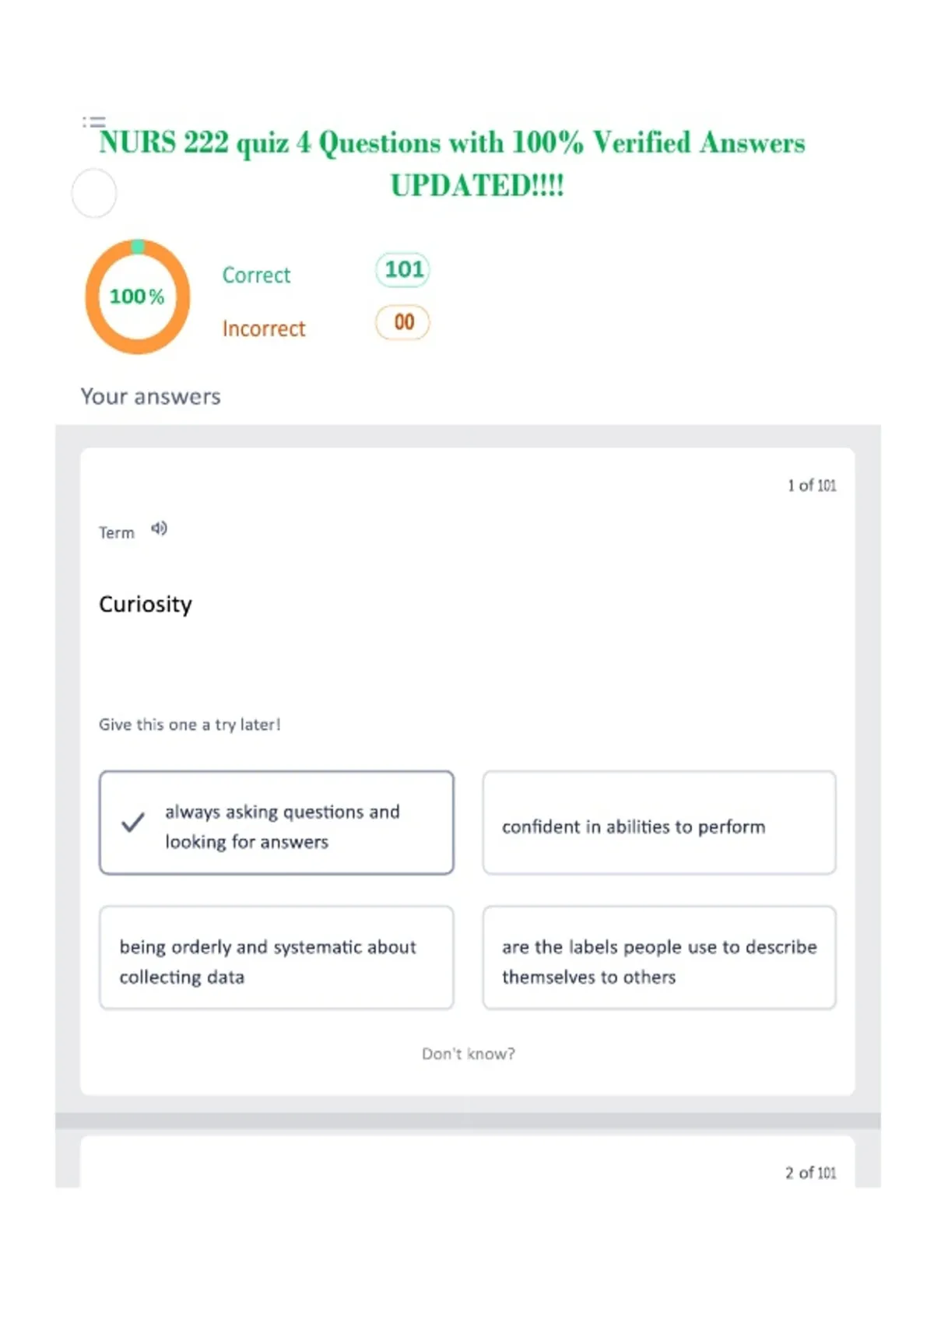Play audio for term Curiosity
Image resolution: width=934 pixels, height=1323 pixels.
(159, 529)
